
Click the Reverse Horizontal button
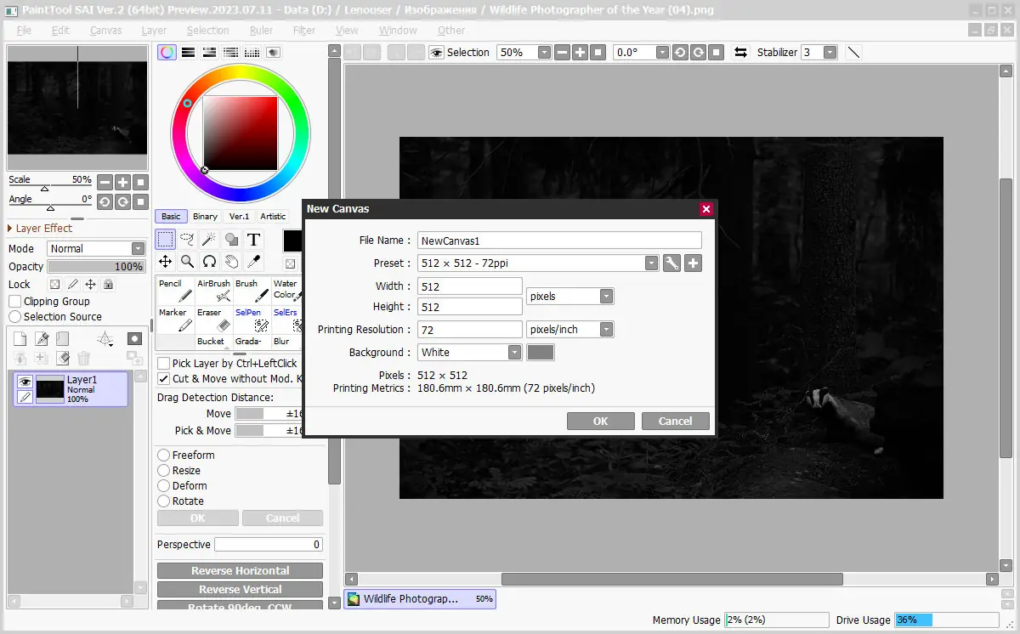coord(240,570)
